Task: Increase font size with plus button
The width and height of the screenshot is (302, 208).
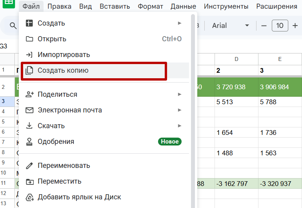Action: tap(295, 26)
